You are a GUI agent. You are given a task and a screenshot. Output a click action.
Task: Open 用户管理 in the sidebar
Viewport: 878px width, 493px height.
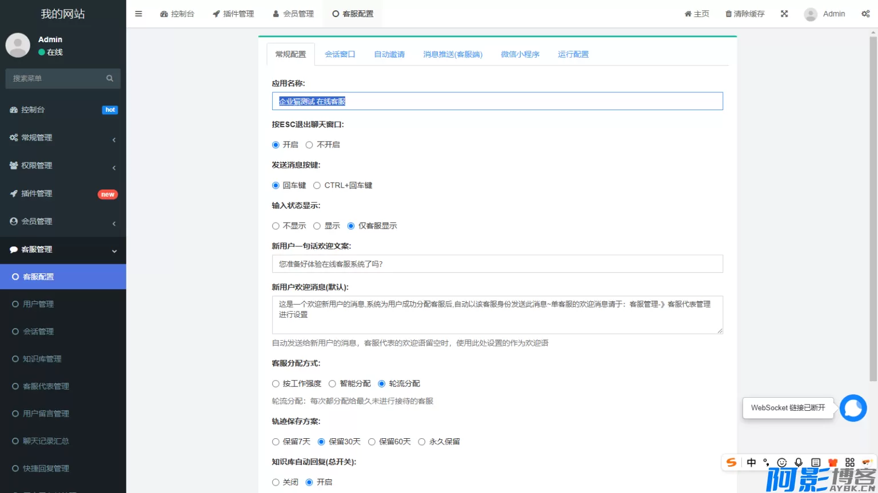(x=38, y=304)
